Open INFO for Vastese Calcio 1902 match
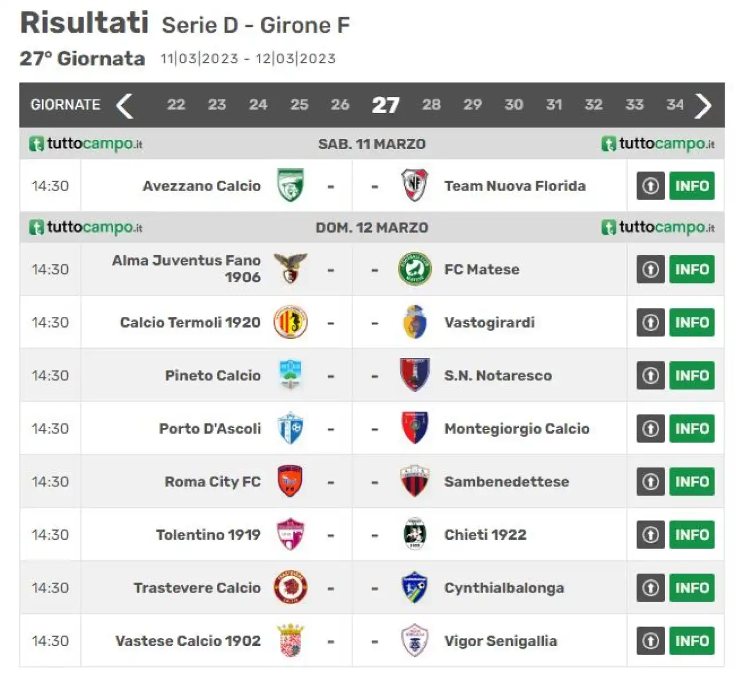The width and height of the screenshot is (735, 682). point(692,641)
